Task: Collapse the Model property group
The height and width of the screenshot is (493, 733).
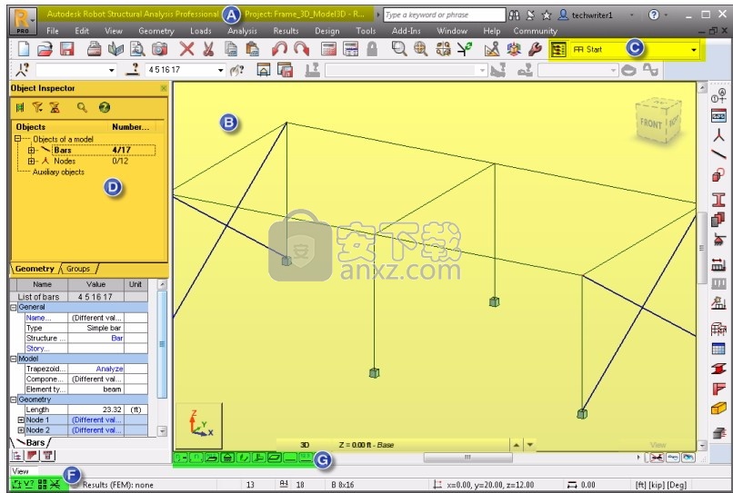Action: click(x=14, y=359)
